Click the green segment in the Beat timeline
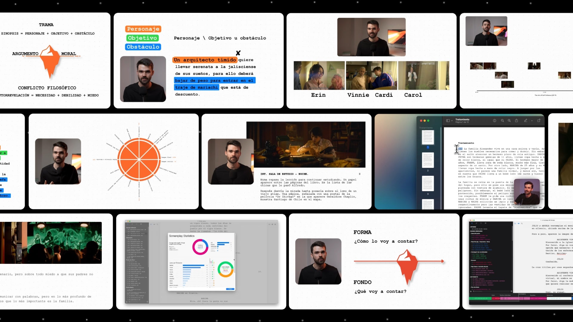 coord(480,298)
